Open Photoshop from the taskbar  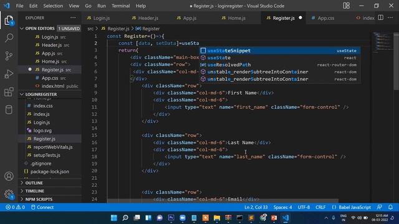(x=171, y=218)
